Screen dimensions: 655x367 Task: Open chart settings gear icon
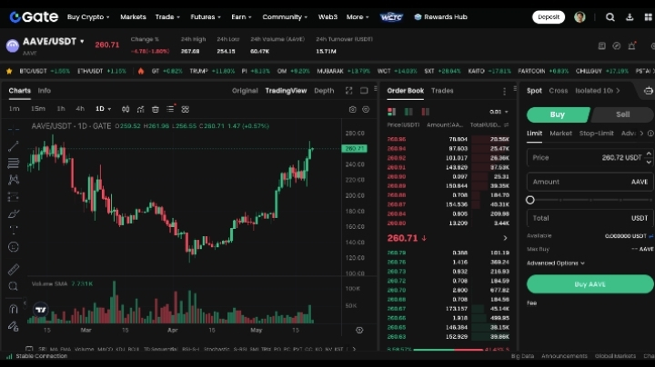[366, 109]
